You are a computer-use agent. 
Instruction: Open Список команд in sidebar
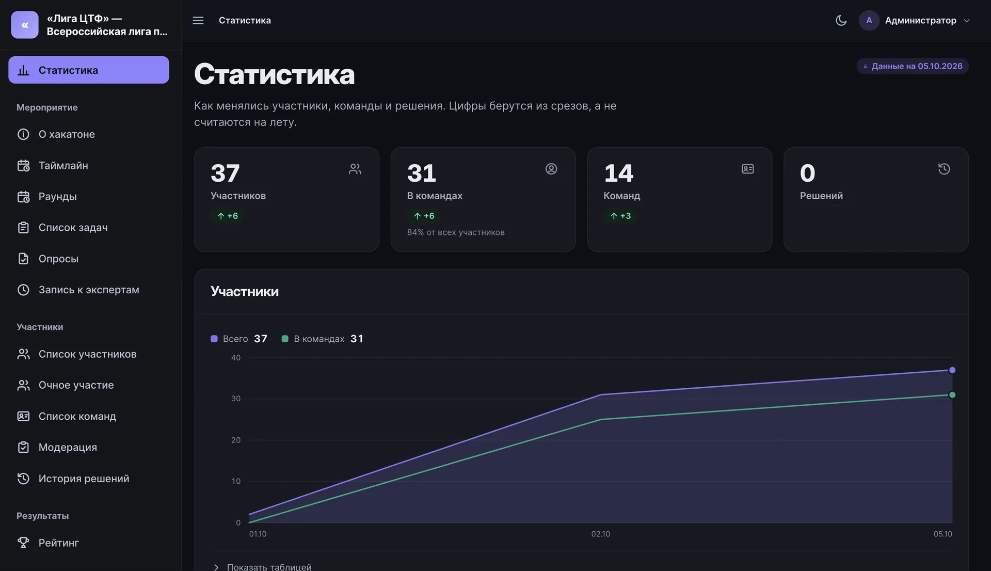89,416
